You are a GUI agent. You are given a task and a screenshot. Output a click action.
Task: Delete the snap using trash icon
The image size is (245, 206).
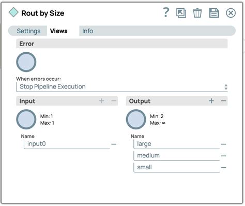[197, 13]
